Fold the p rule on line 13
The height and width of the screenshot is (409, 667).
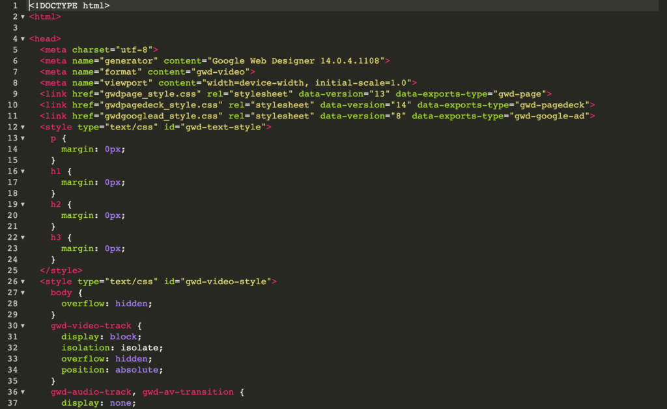[23, 138]
